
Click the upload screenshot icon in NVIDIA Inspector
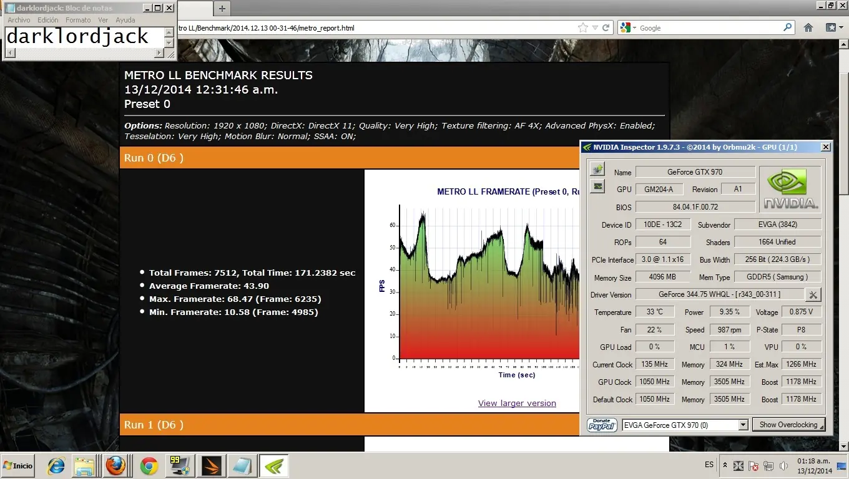click(x=598, y=169)
